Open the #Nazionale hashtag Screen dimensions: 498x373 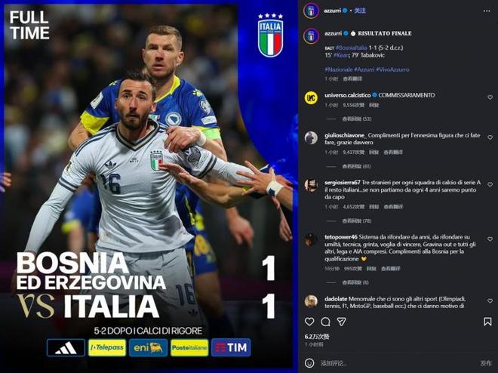(339, 69)
